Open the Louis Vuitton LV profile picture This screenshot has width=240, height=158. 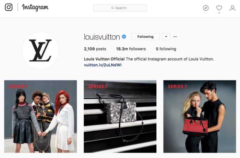point(40,50)
